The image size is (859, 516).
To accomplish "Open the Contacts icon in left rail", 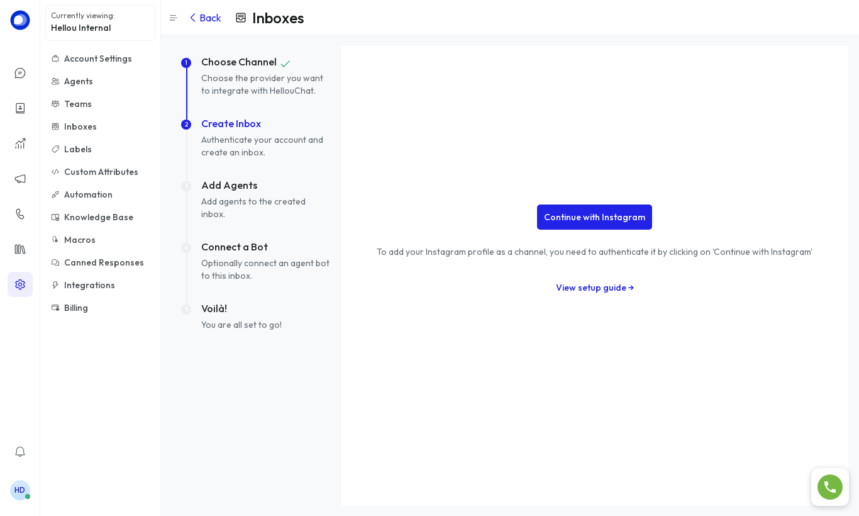I will coord(20,108).
